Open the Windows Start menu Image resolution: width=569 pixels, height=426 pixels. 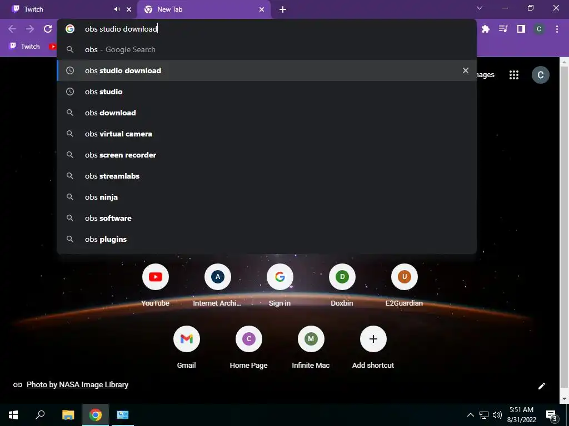click(x=13, y=415)
